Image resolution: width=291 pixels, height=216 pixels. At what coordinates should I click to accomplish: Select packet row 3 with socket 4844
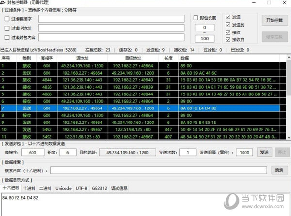click(140, 80)
